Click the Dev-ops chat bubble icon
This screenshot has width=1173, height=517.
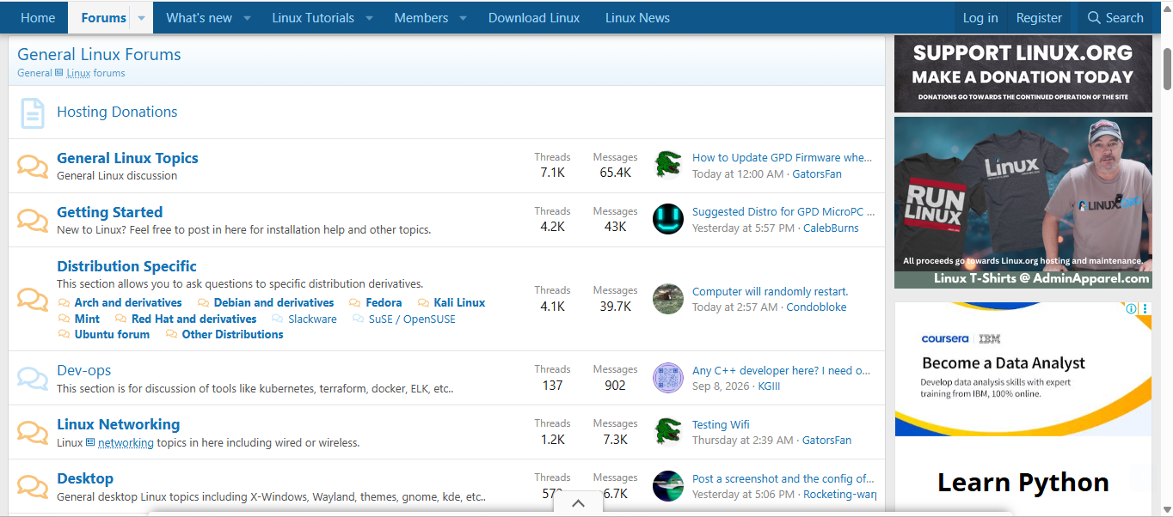point(33,378)
